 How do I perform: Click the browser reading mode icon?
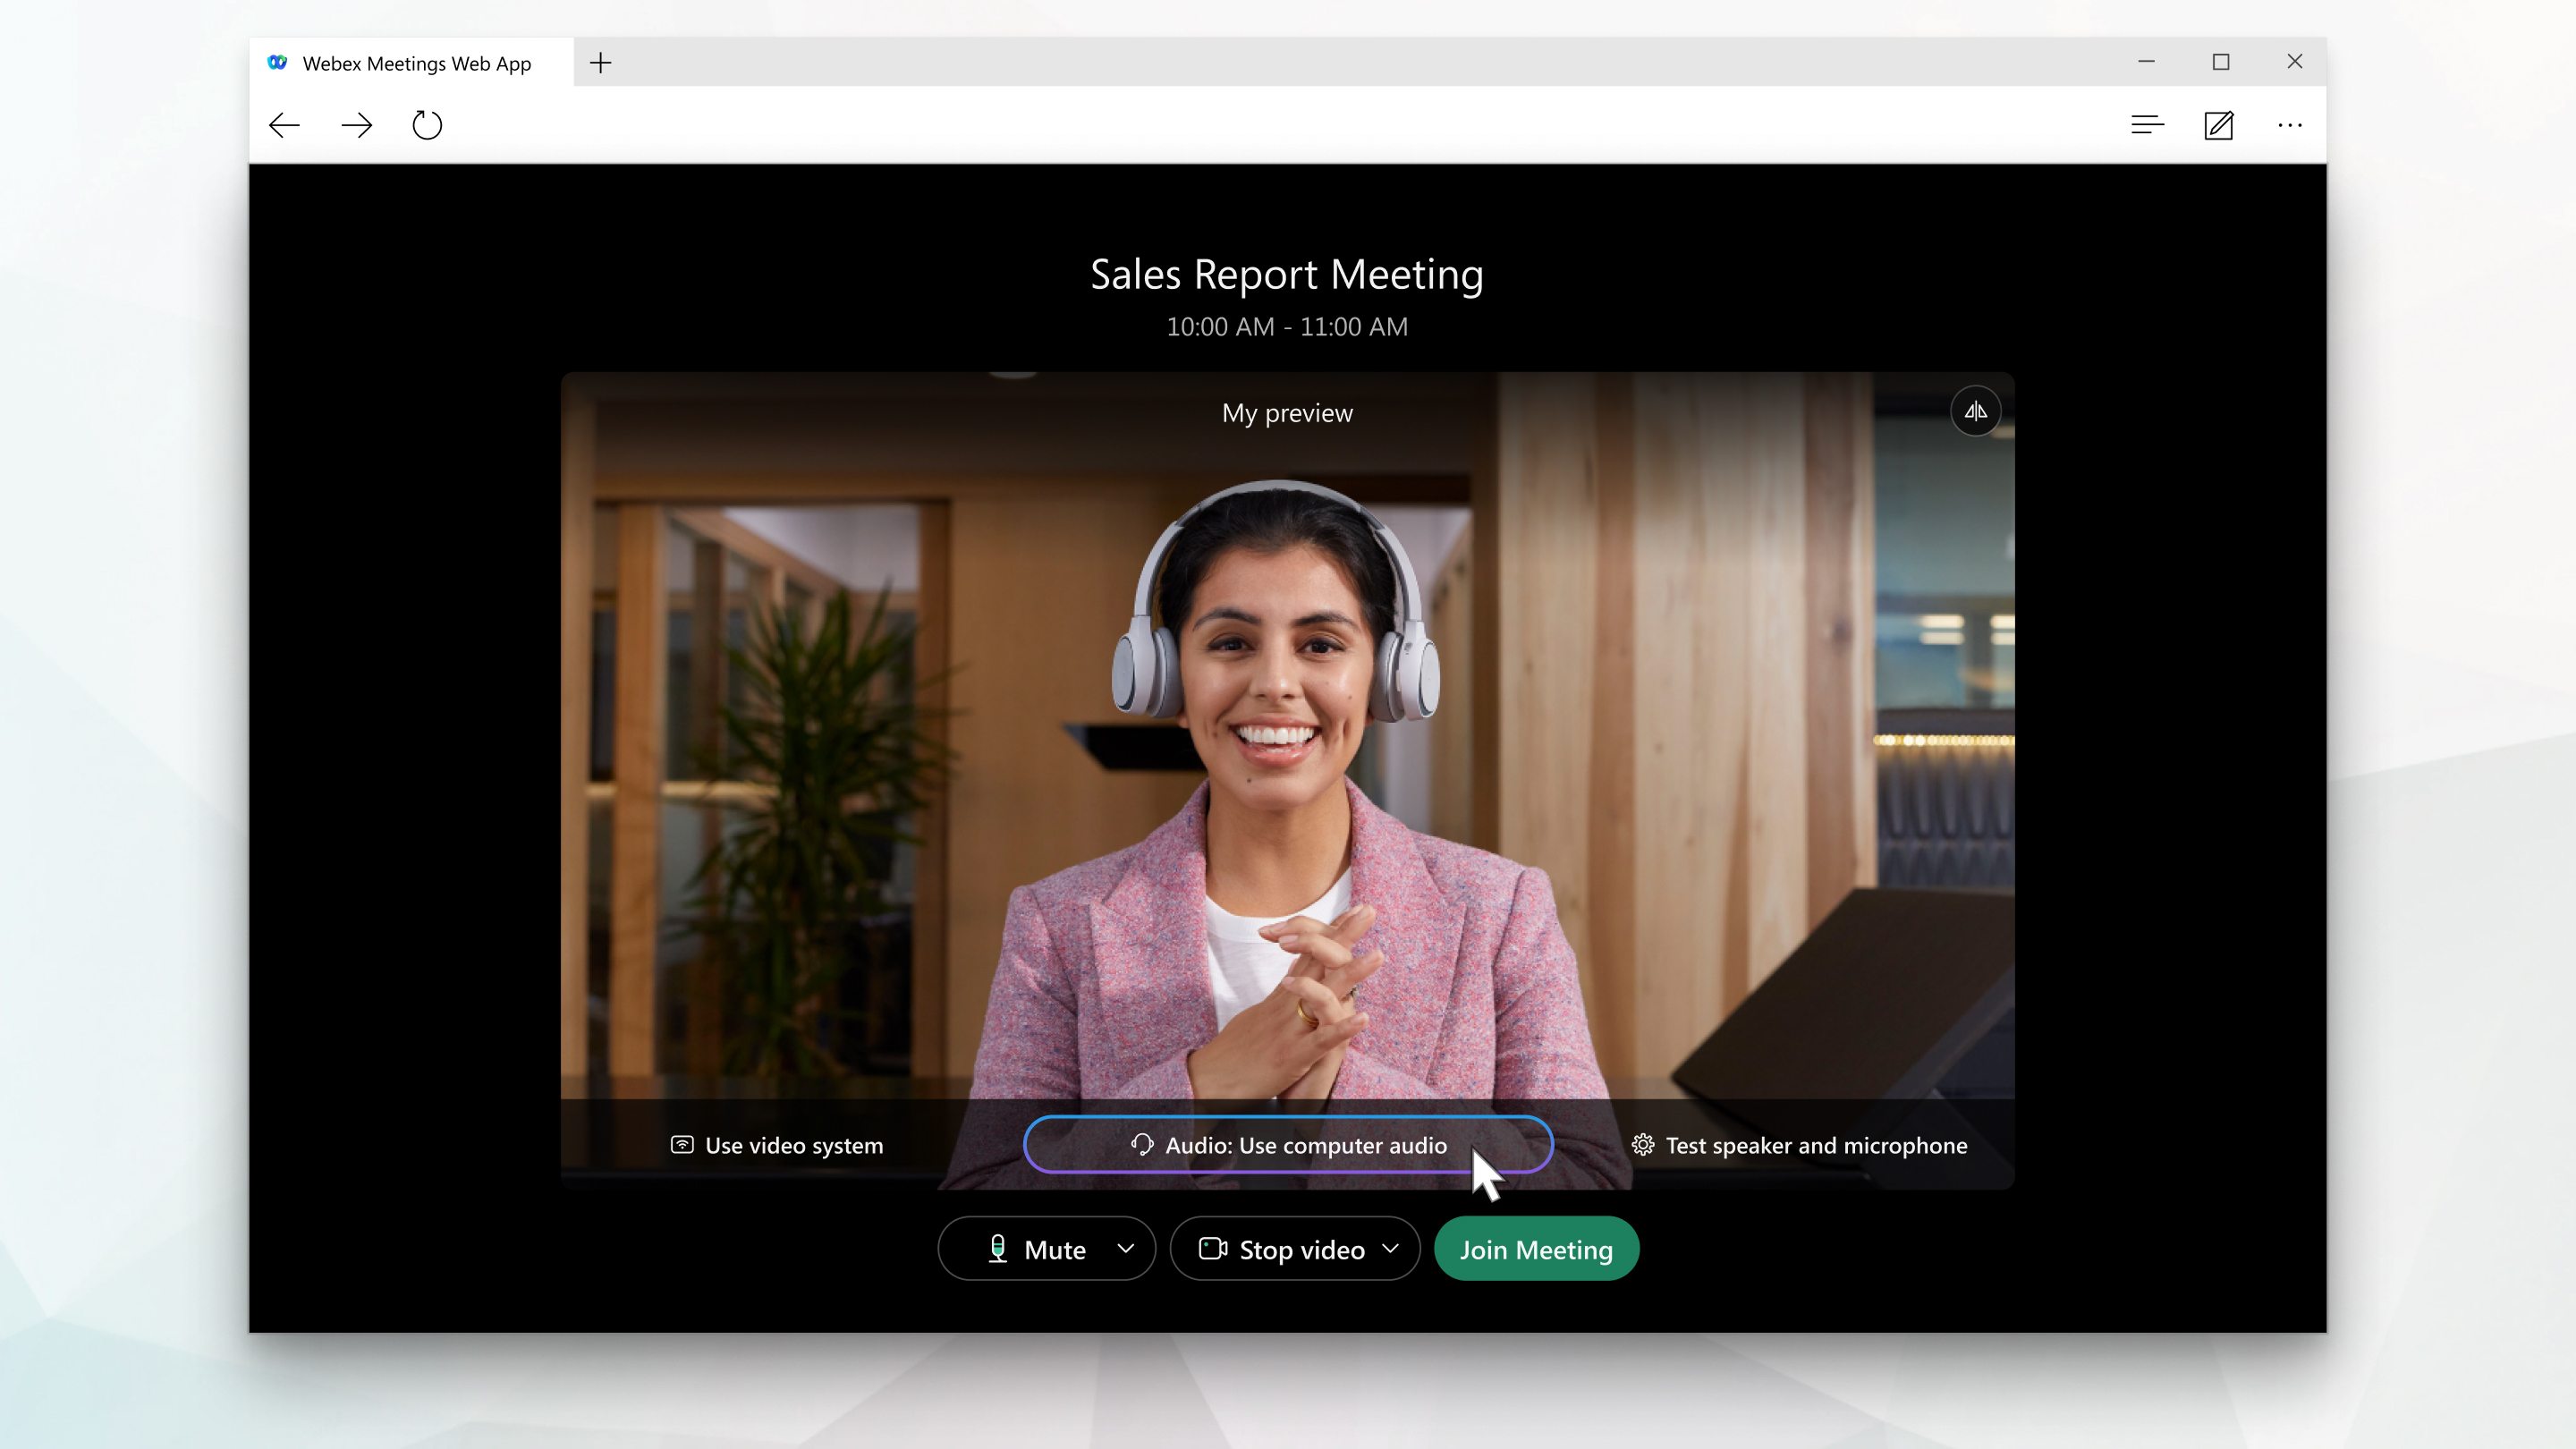click(2148, 123)
